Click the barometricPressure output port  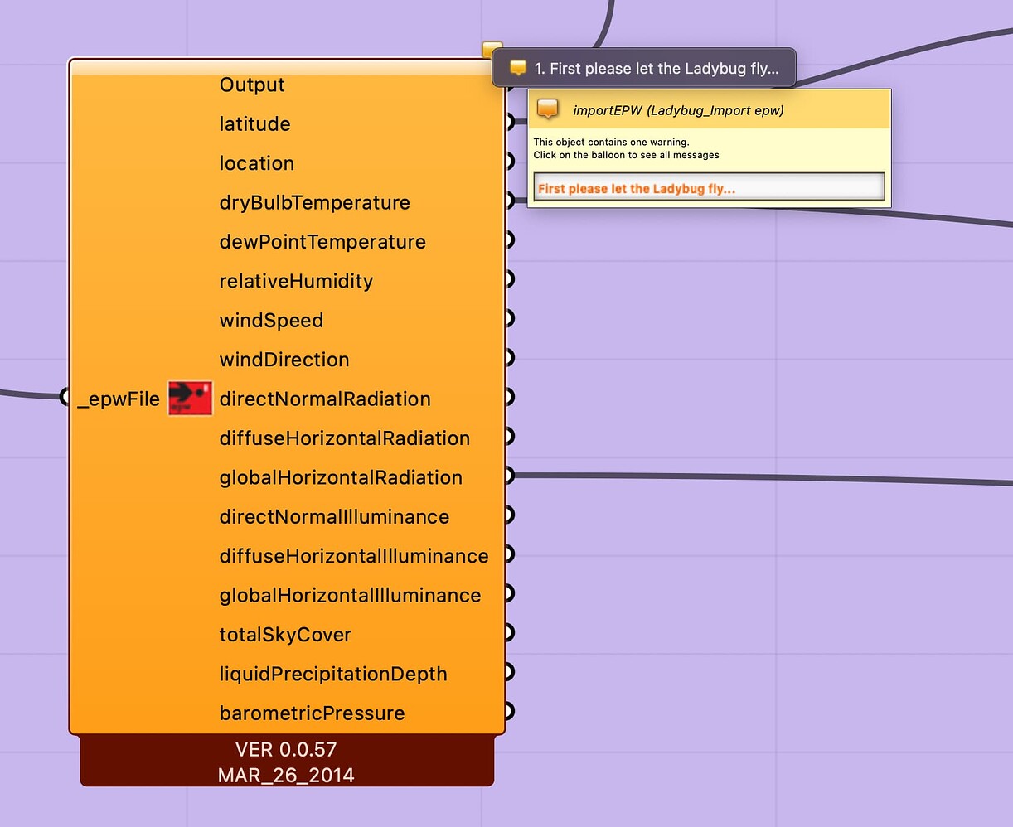pyautogui.click(x=508, y=710)
